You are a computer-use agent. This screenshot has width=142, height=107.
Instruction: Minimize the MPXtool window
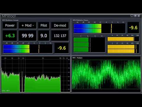click(132, 16)
